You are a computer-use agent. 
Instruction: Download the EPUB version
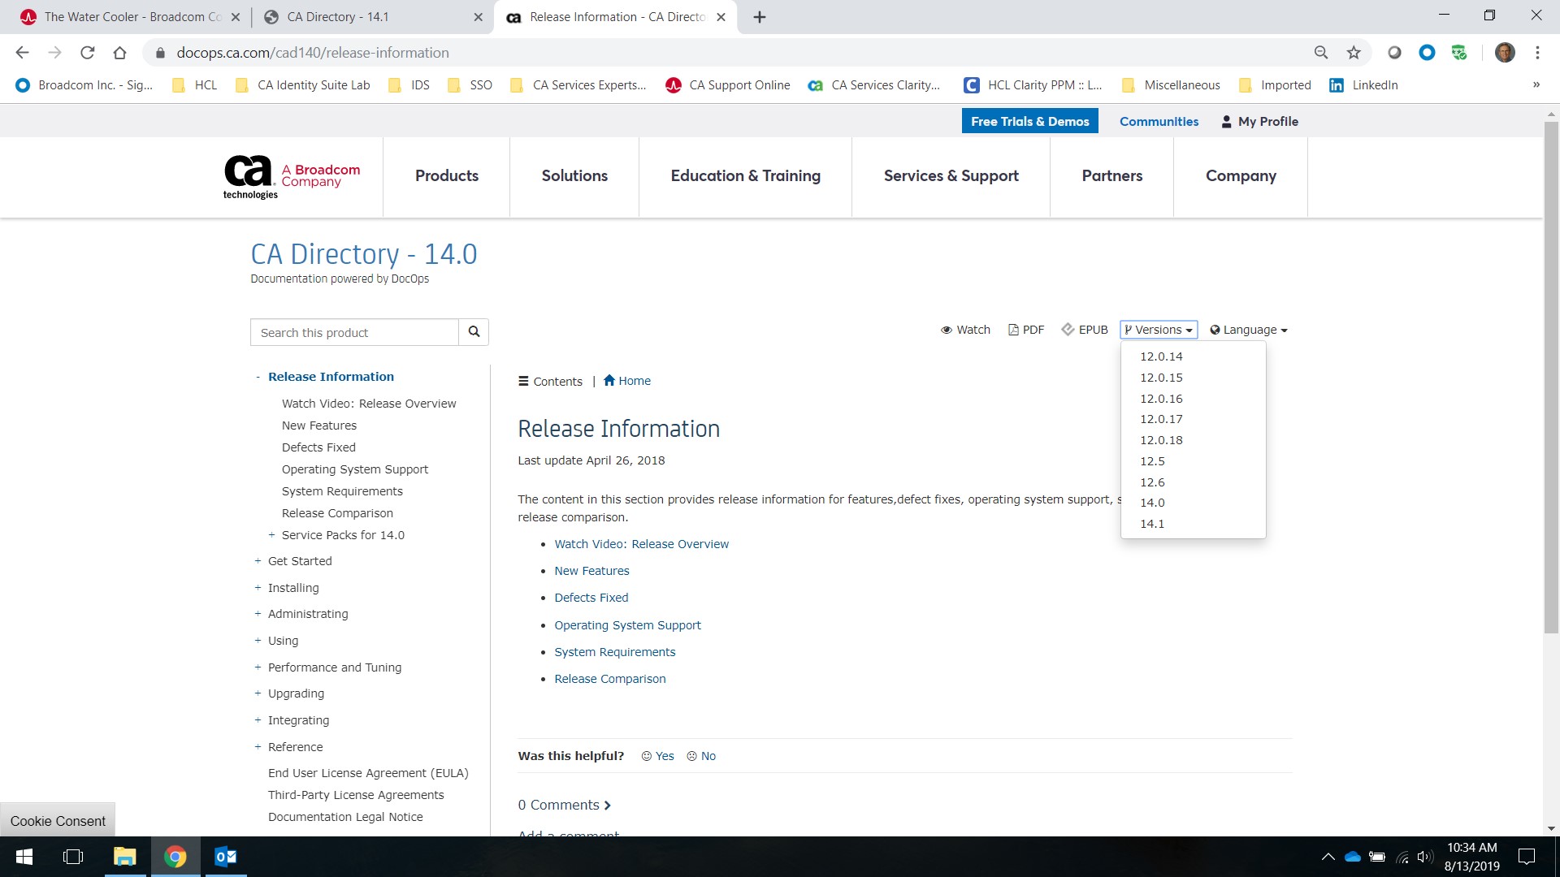point(1085,330)
